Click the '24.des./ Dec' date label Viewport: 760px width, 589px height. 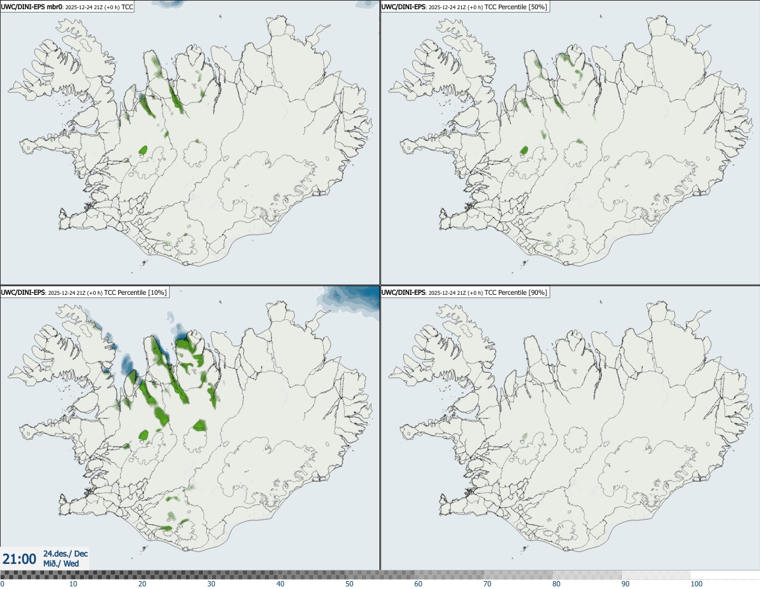[65, 553]
